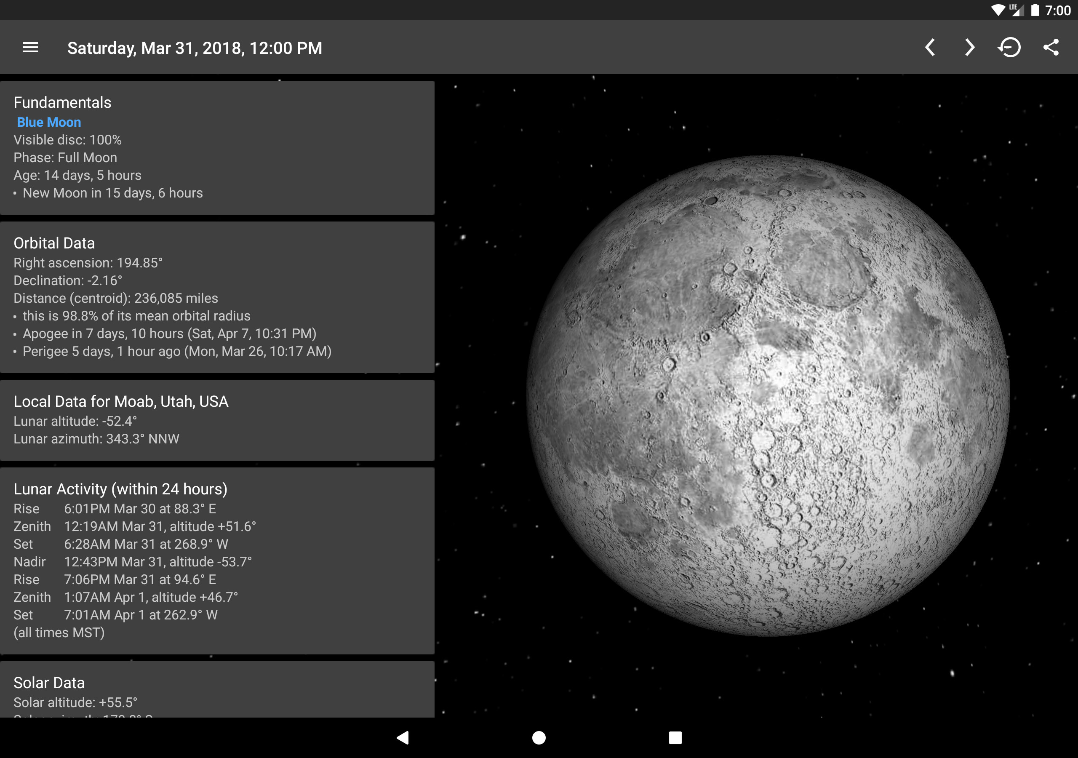Screen dimensions: 1078x758
Task: Tap the share icon
Action: pos(1051,48)
